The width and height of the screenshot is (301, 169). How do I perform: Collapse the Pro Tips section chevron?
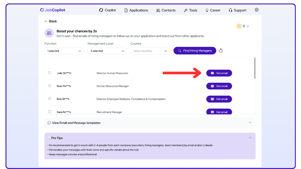pyautogui.click(x=250, y=138)
